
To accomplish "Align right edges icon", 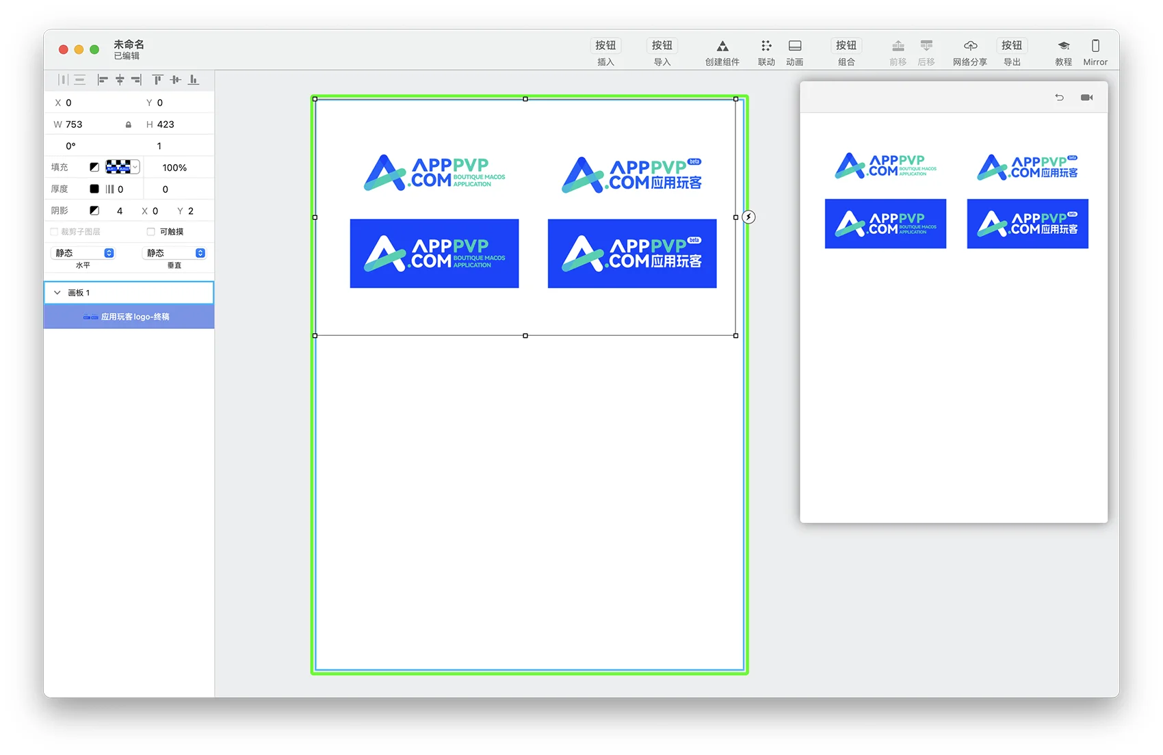I will coord(136,80).
